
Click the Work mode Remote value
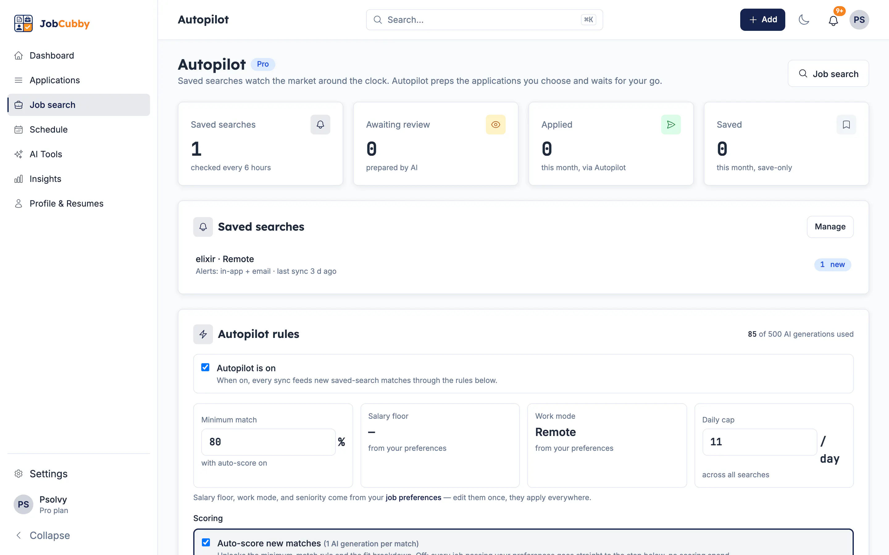point(555,432)
